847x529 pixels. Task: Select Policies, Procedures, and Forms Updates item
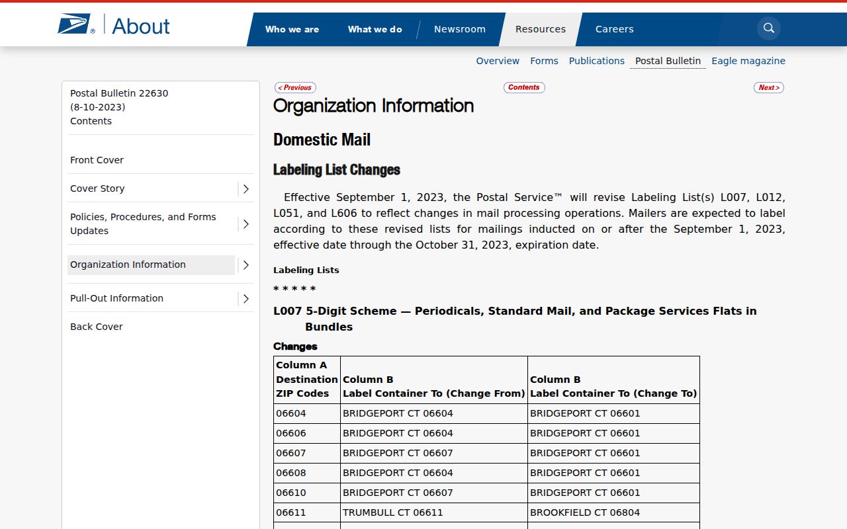pyautogui.click(x=143, y=224)
